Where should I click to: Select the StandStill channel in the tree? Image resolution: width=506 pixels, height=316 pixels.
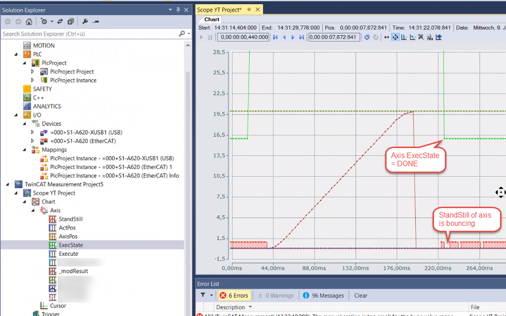71,219
